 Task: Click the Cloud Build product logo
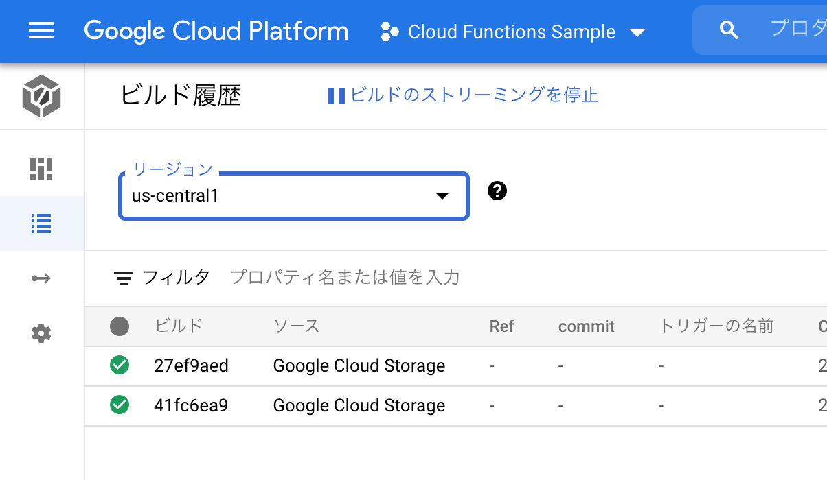tap(41, 96)
